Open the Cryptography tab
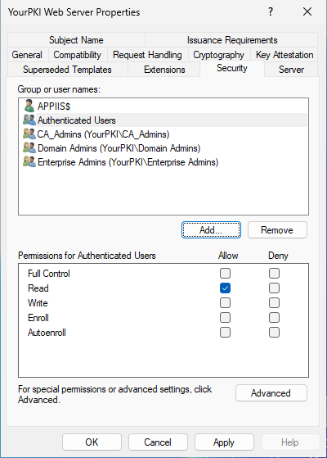Viewport: 327px width, 458px height. tap(218, 55)
